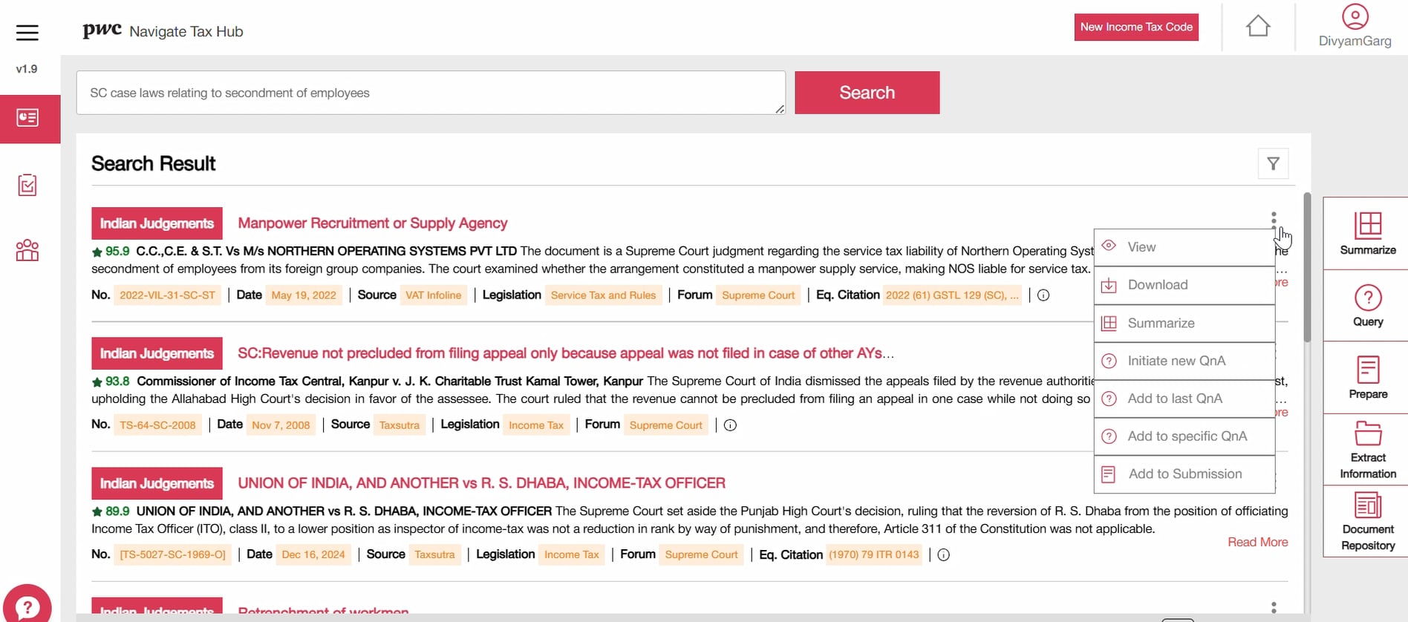The image size is (1408, 622).
Task: Open the Query panel
Action: [1368, 306]
